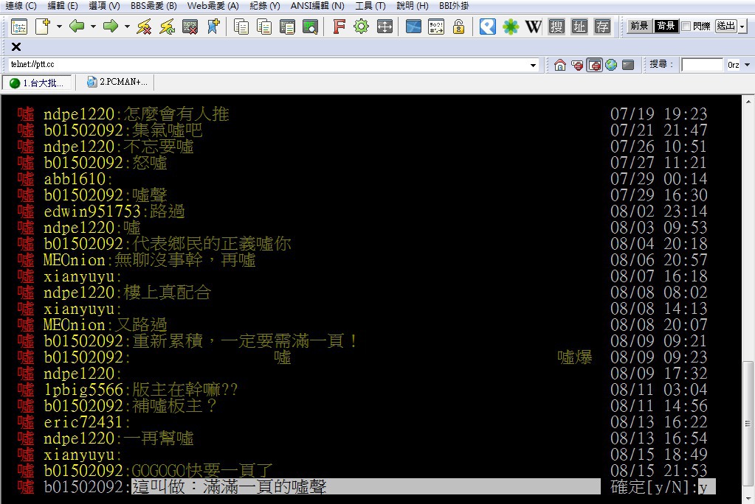Screen dimensions: 755x504
Task: Toggle the popup window block icon
Action: pos(595,64)
